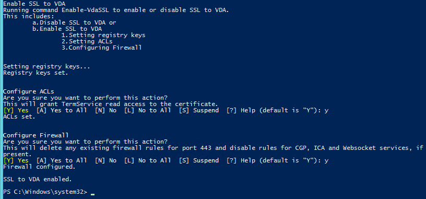426x199 pixels.
Task: Click the 'SSL to VDA enabled.' line
Action: [38, 180]
